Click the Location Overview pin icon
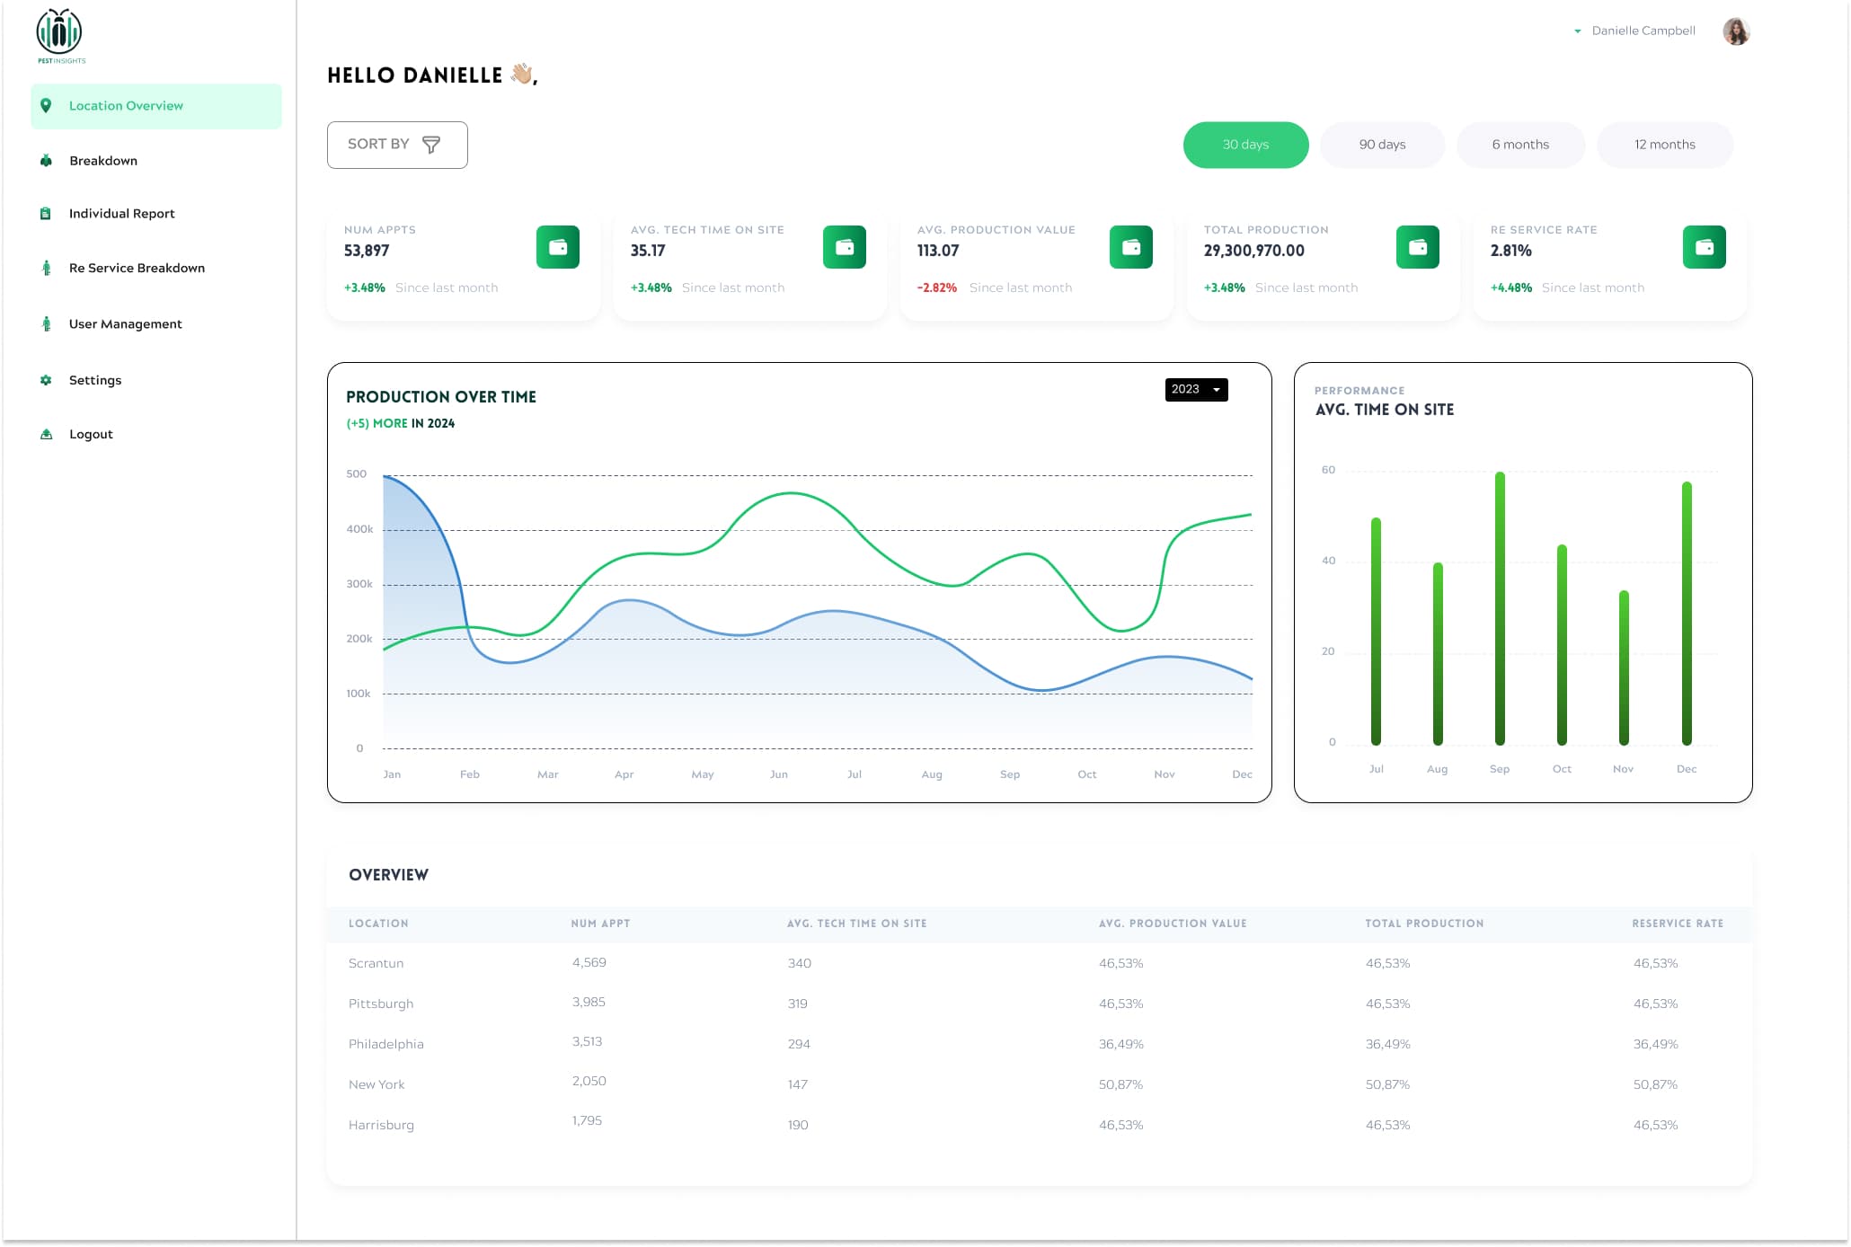This screenshot has width=1851, height=1247. click(46, 105)
